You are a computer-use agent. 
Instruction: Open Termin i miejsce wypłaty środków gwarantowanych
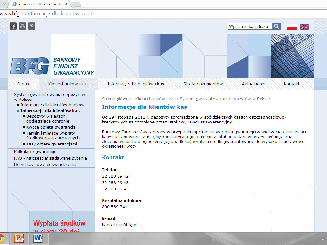(x=53, y=135)
